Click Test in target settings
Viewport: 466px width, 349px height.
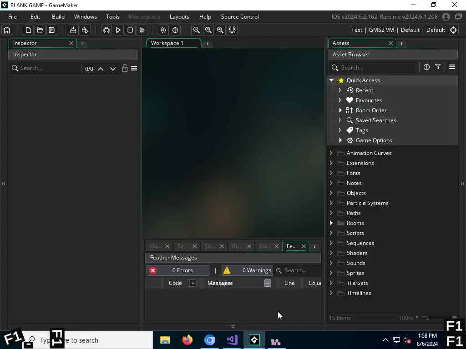tap(357, 30)
